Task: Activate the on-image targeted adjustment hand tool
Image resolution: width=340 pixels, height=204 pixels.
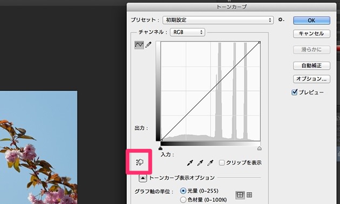Action: (x=139, y=162)
